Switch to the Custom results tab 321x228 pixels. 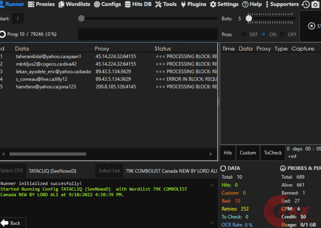[x=248, y=153]
